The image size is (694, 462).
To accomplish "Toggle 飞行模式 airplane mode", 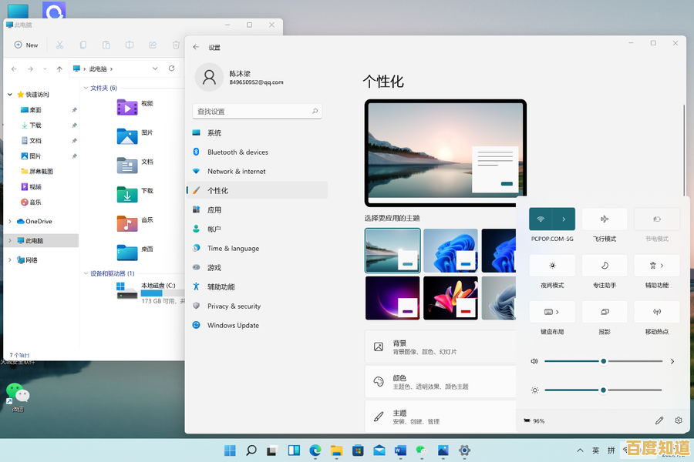I will [605, 219].
